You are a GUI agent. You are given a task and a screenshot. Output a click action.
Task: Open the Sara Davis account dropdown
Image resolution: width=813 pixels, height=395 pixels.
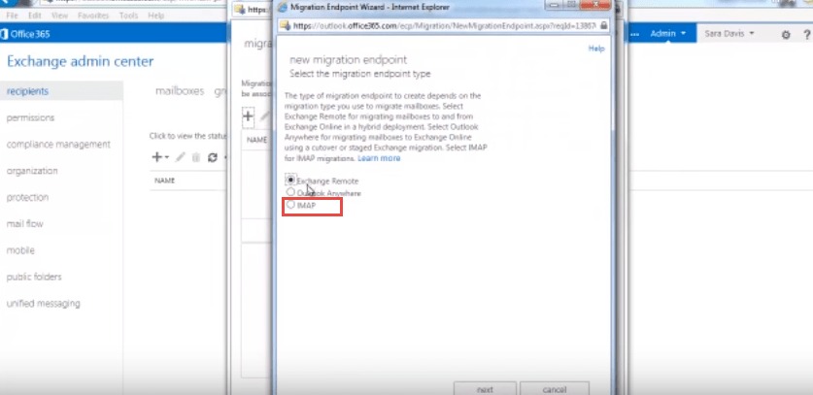pyautogui.click(x=729, y=34)
